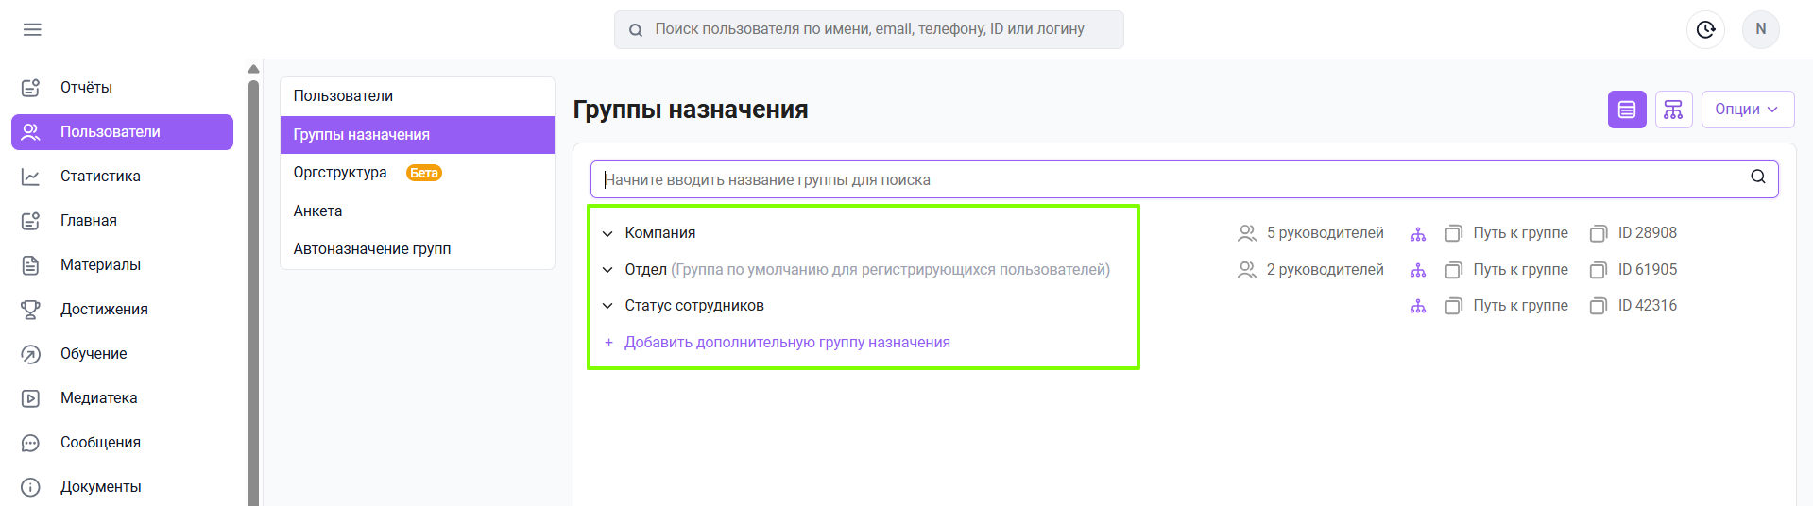Click the Достижения trophy icon

pyautogui.click(x=30, y=310)
